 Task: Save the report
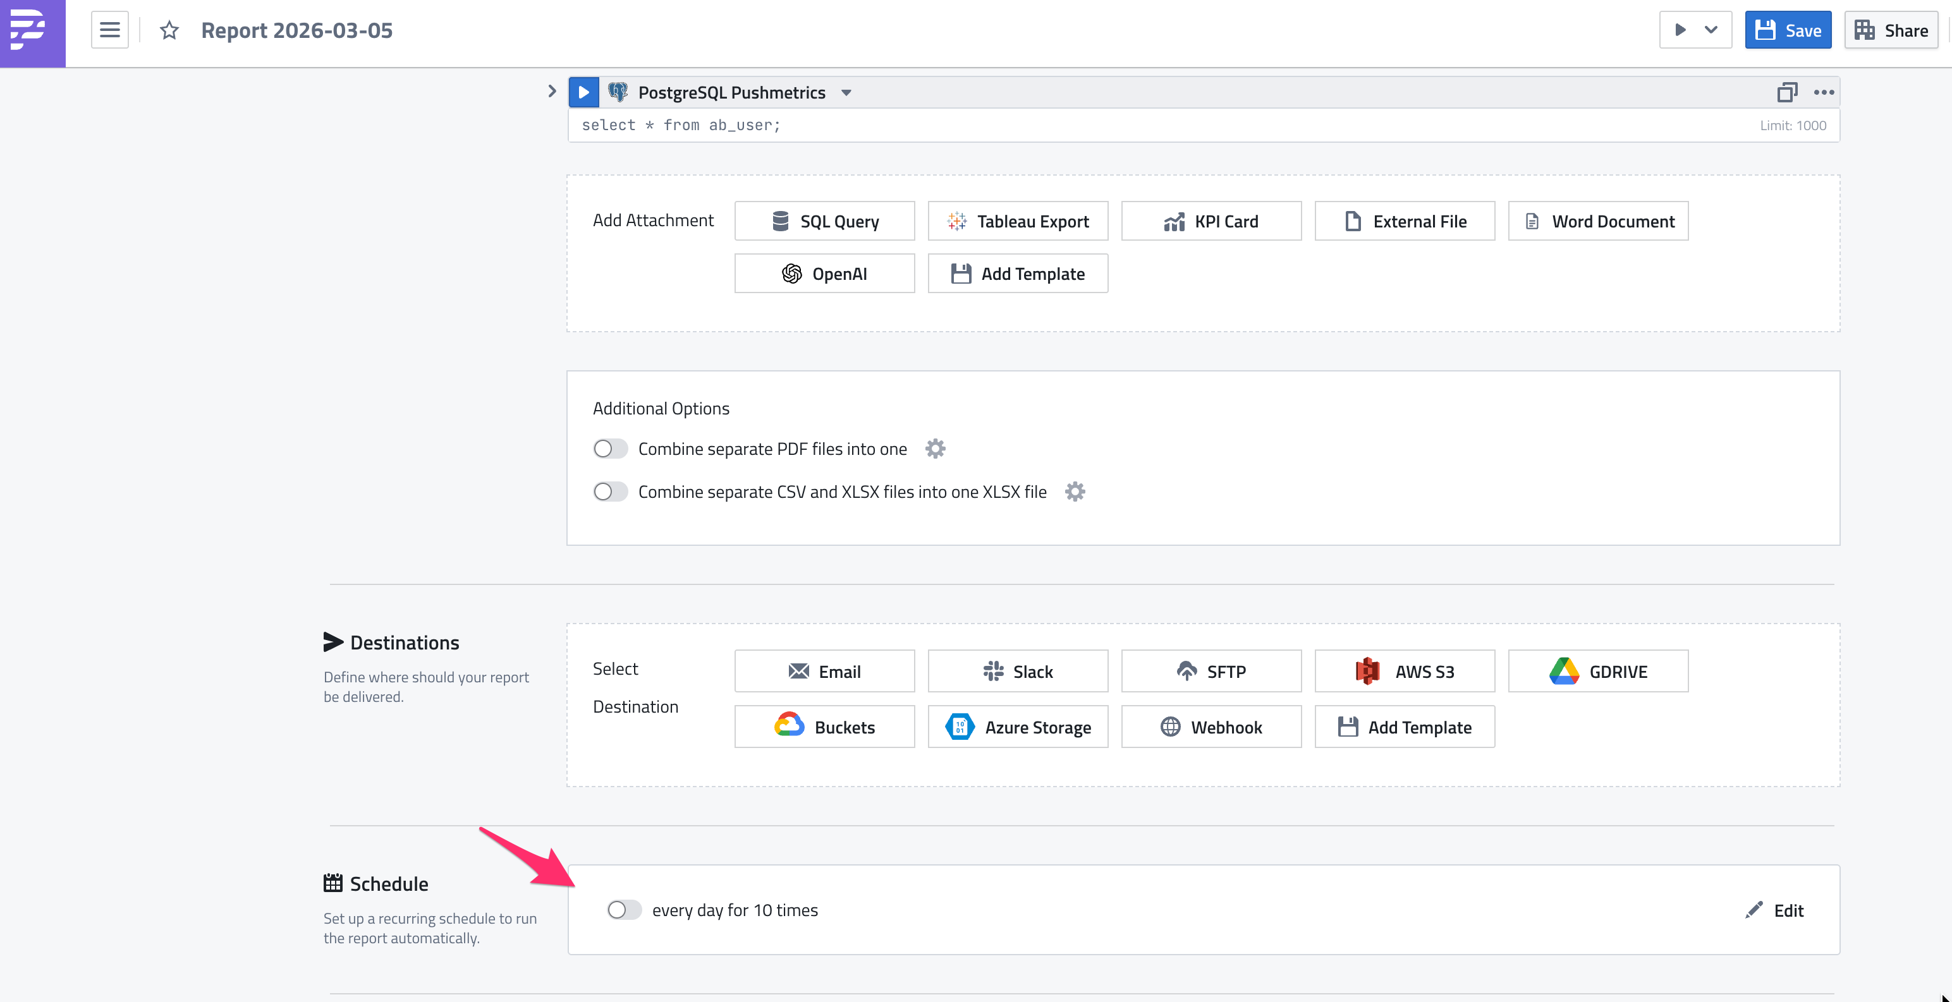pyautogui.click(x=1787, y=30)
